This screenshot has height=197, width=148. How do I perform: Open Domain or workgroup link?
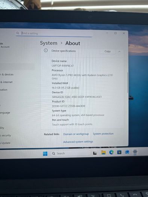(76, 134)
